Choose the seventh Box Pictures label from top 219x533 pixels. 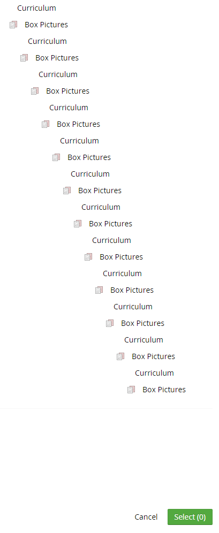tap(110, 224)
